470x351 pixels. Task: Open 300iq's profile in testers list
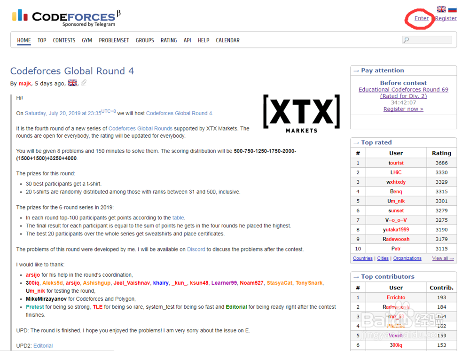click(x=32, y=283)
